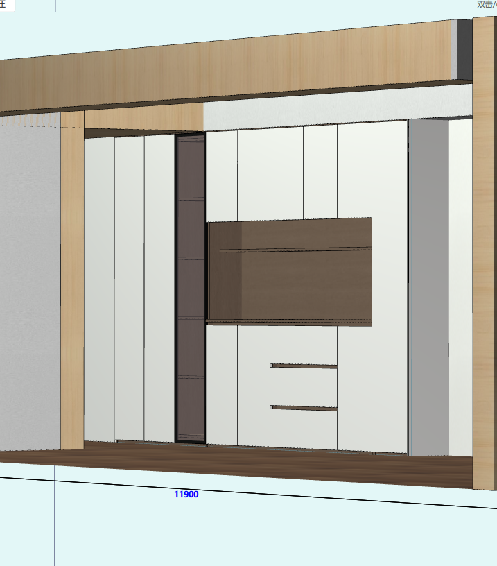Select the upper drawer handle groove
This screenshot has width=497, height=566.
click(x=304, y=366)
